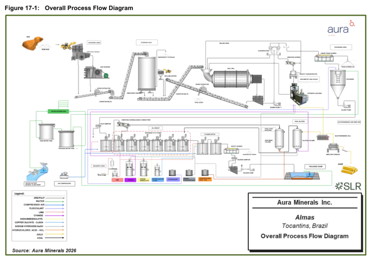Click the aura company logo
This screenshot has height=261, width=371.
(341, 28)
